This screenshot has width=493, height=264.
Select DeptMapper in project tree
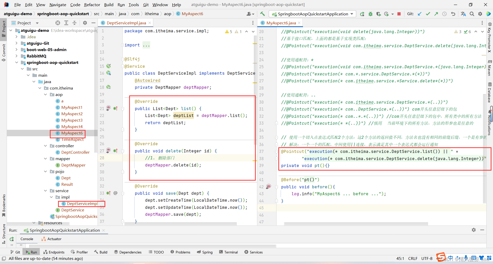[73, 165]
